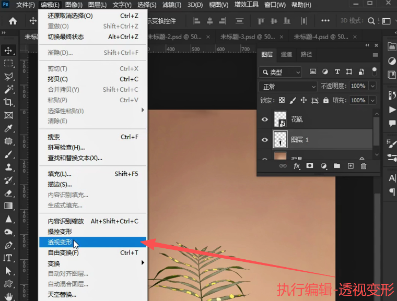Click 内容识别缩放 menu item
The image size is (397, 301).
click(x=92, y=221)
